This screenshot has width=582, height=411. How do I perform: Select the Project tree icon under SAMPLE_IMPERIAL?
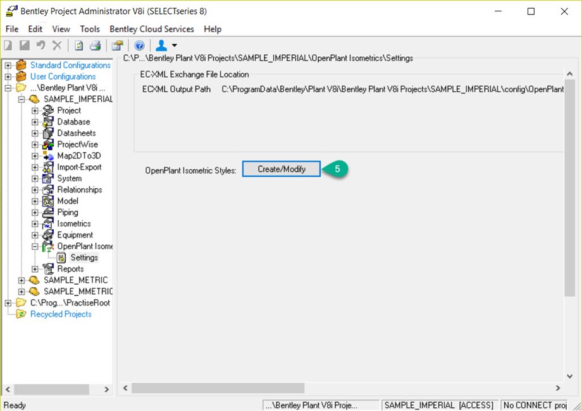click(x=49, y=110)
